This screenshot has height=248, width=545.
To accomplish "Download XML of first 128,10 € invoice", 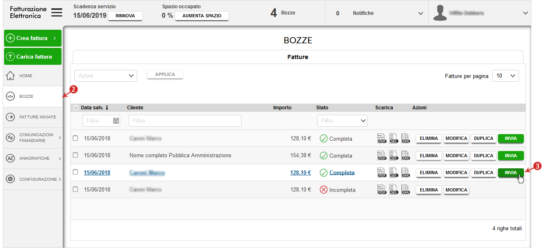I will pos(405,138).
